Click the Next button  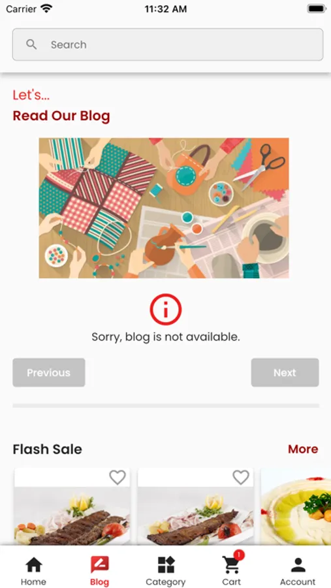click(x=285, y=372)
